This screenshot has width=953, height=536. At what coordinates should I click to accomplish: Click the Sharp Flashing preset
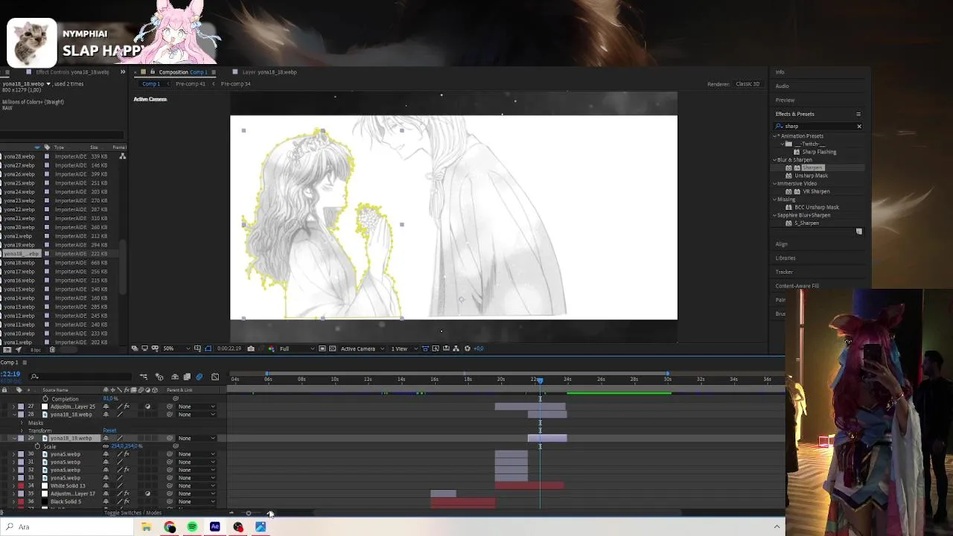(x=818, y=152)
